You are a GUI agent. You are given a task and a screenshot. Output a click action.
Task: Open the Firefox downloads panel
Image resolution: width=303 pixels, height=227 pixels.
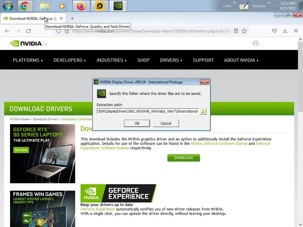[285, 31]
